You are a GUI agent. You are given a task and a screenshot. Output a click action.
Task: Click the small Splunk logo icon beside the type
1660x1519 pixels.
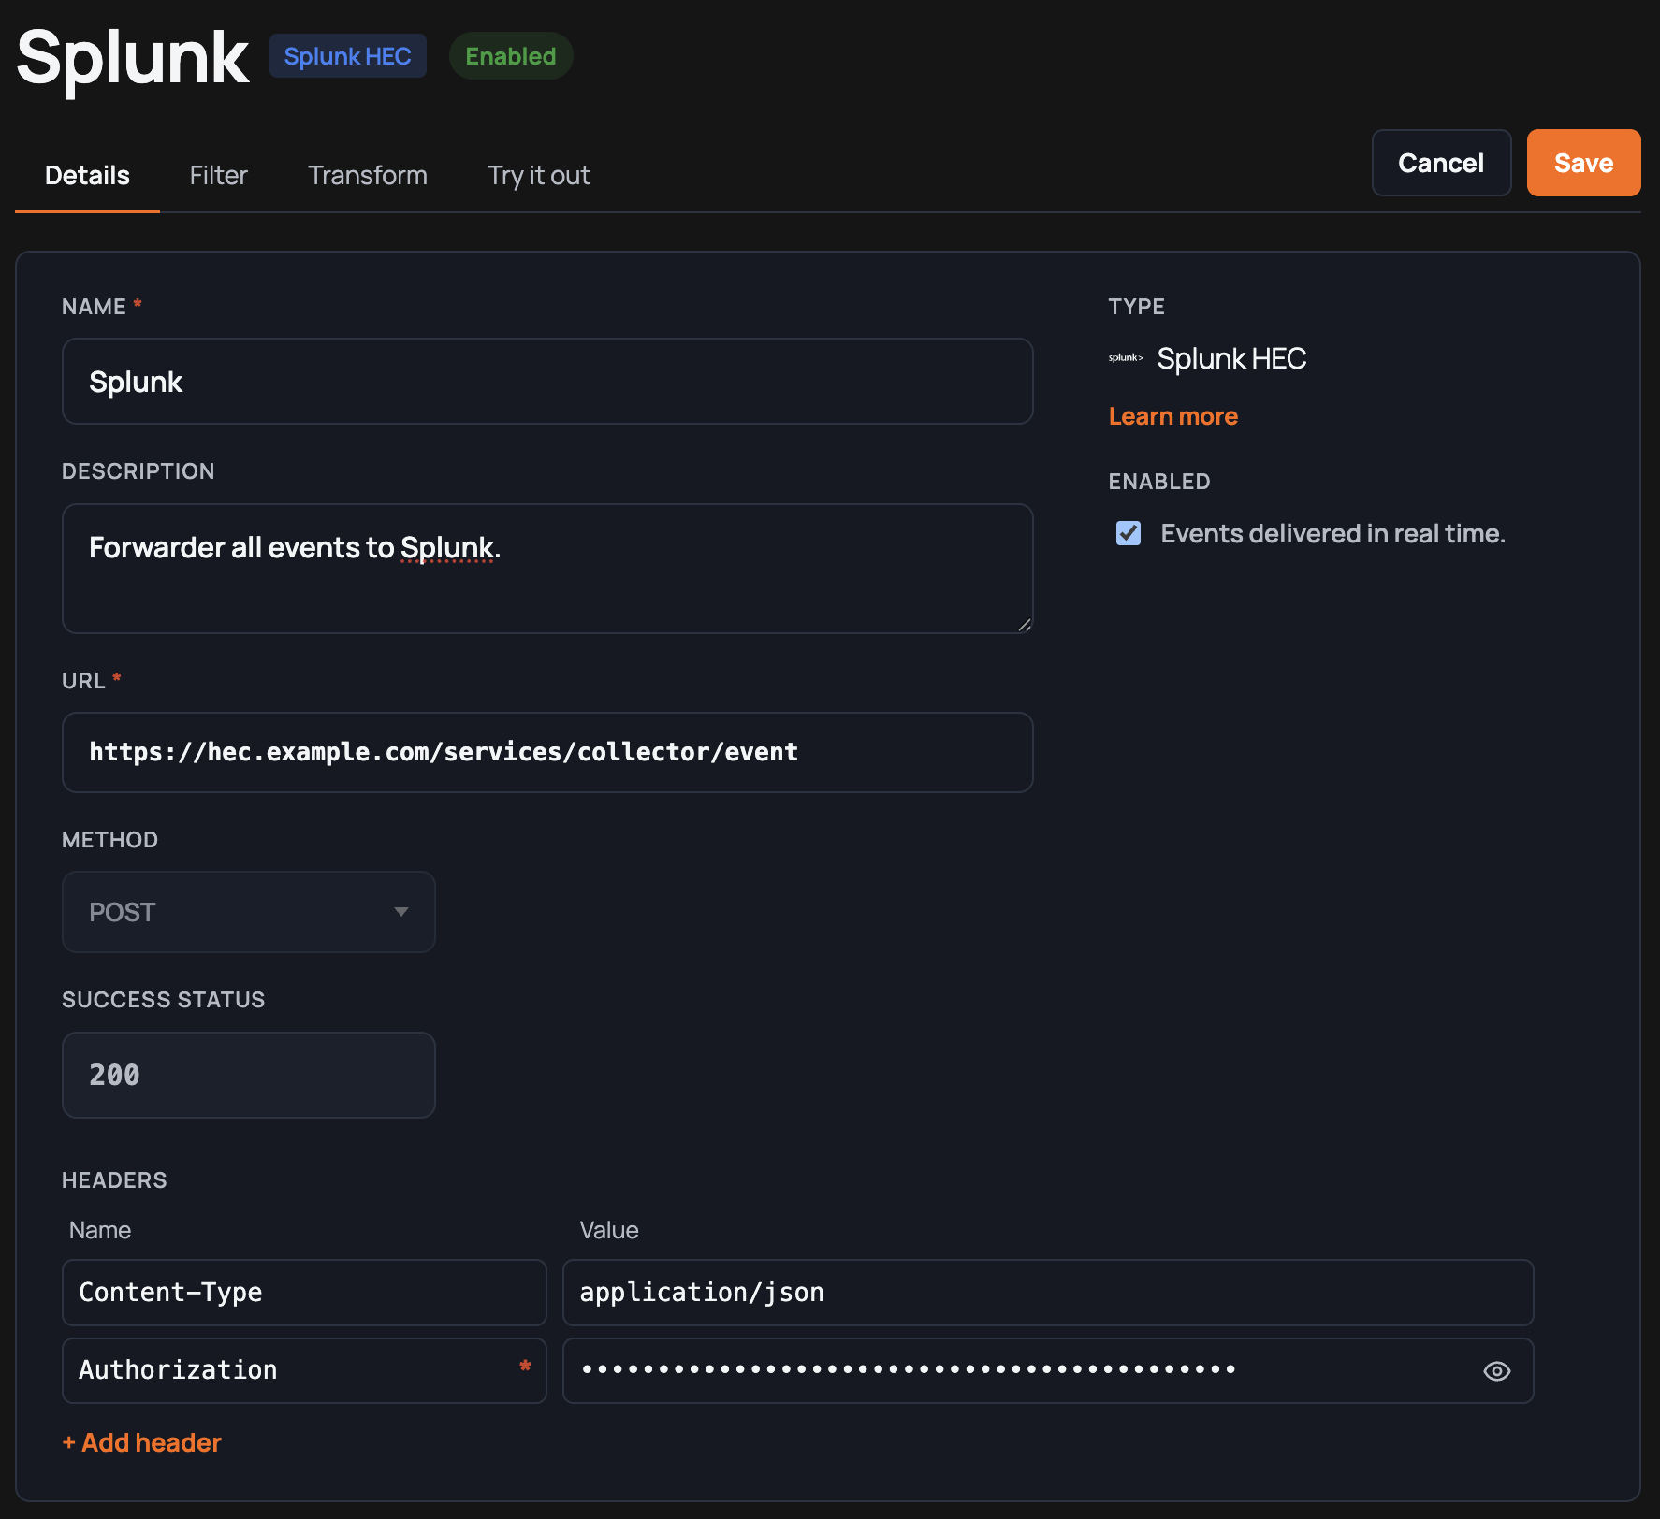[1126, 358]
